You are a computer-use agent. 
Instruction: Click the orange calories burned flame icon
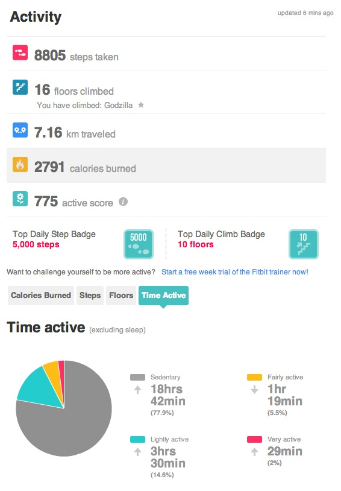20,165
